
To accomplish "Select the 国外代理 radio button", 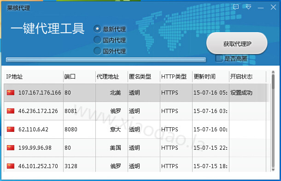I will point(98,51).
